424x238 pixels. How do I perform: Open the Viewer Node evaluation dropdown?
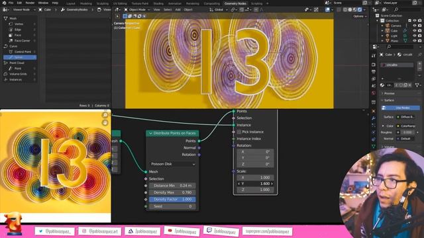[24, 10]
